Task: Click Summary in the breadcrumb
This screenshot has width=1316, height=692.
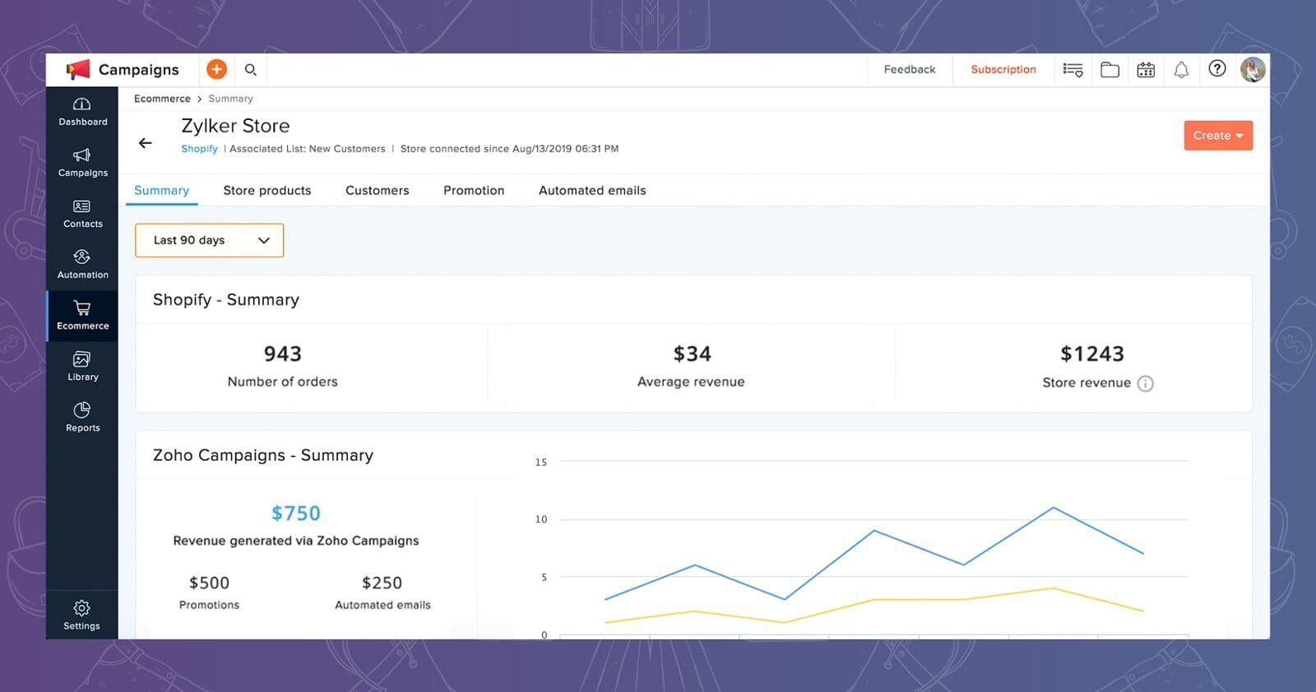Action: tap(230, 99)
